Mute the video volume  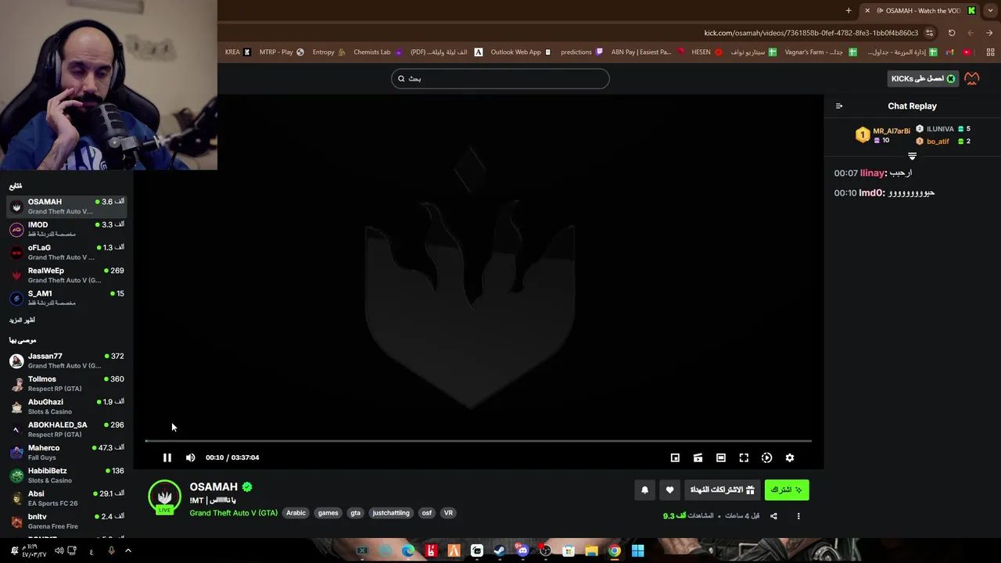pyautogui.click(x=190, y=457)
